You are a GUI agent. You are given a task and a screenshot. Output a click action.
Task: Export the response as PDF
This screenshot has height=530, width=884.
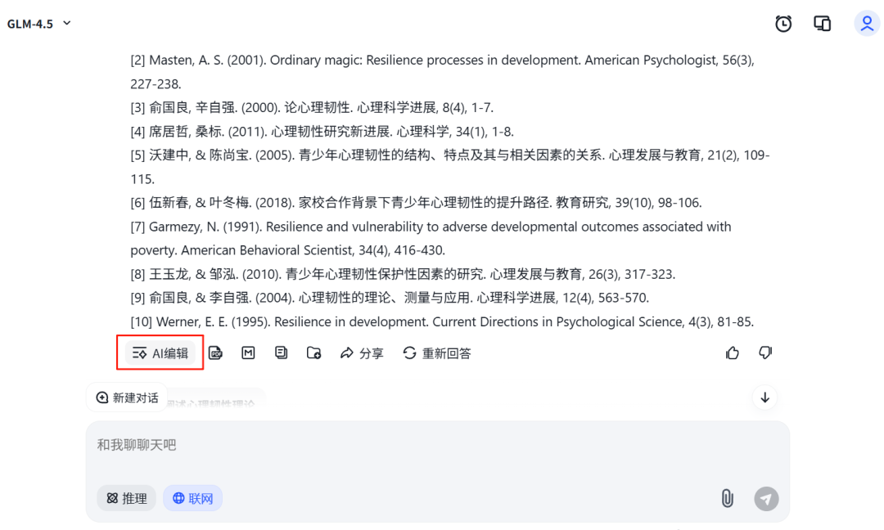tap(215, 353)
